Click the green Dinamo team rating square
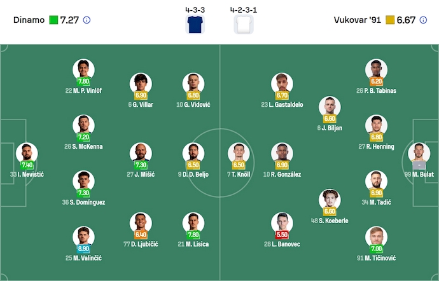Screen dimensions: 439x281 click(x=53, y=20)
